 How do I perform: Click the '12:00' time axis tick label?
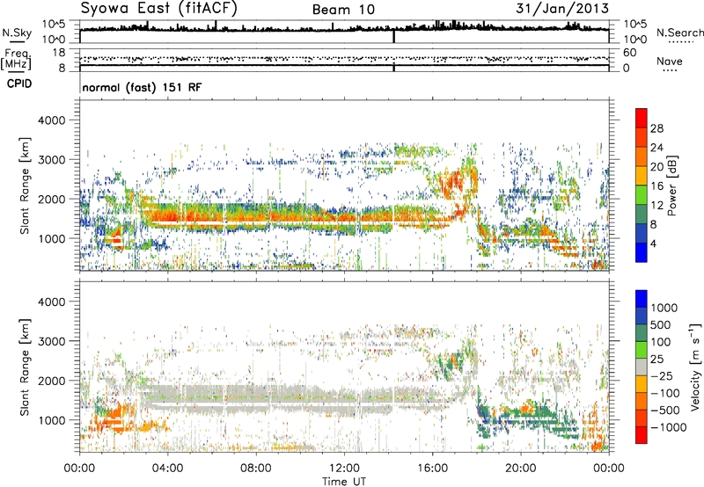coord(344,469)
